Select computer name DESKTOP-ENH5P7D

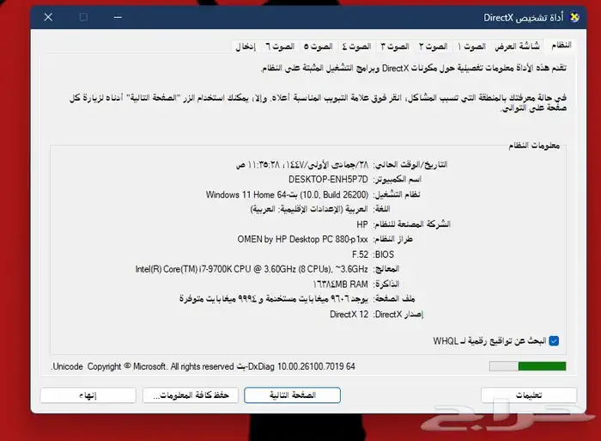(x=328, y=180)
